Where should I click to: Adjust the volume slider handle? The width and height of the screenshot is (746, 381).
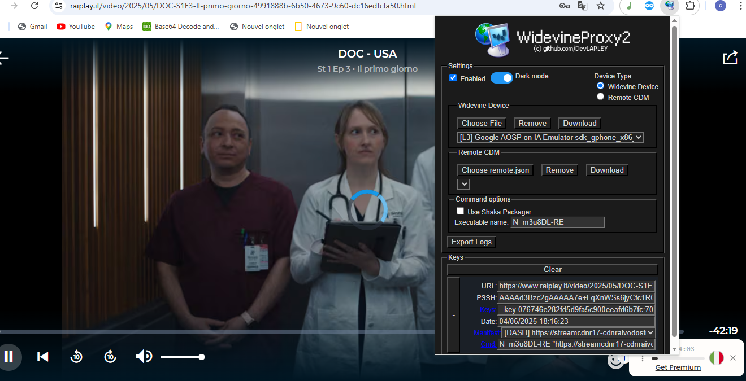[202, 357]
